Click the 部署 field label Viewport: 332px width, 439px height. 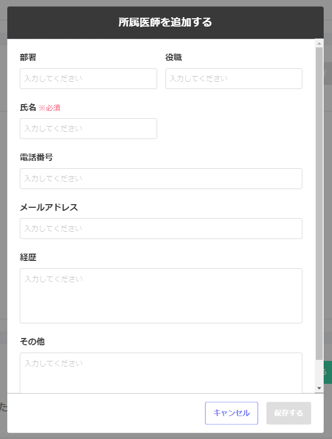tap(28, 57)
